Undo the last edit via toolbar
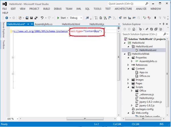The width and height of the screenshot is (171, 127). click(42, 18)
